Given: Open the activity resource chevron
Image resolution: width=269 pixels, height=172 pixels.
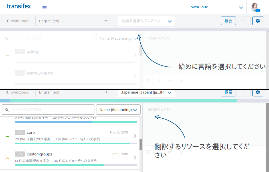Looking at the screenshot, I should [135, 55].
